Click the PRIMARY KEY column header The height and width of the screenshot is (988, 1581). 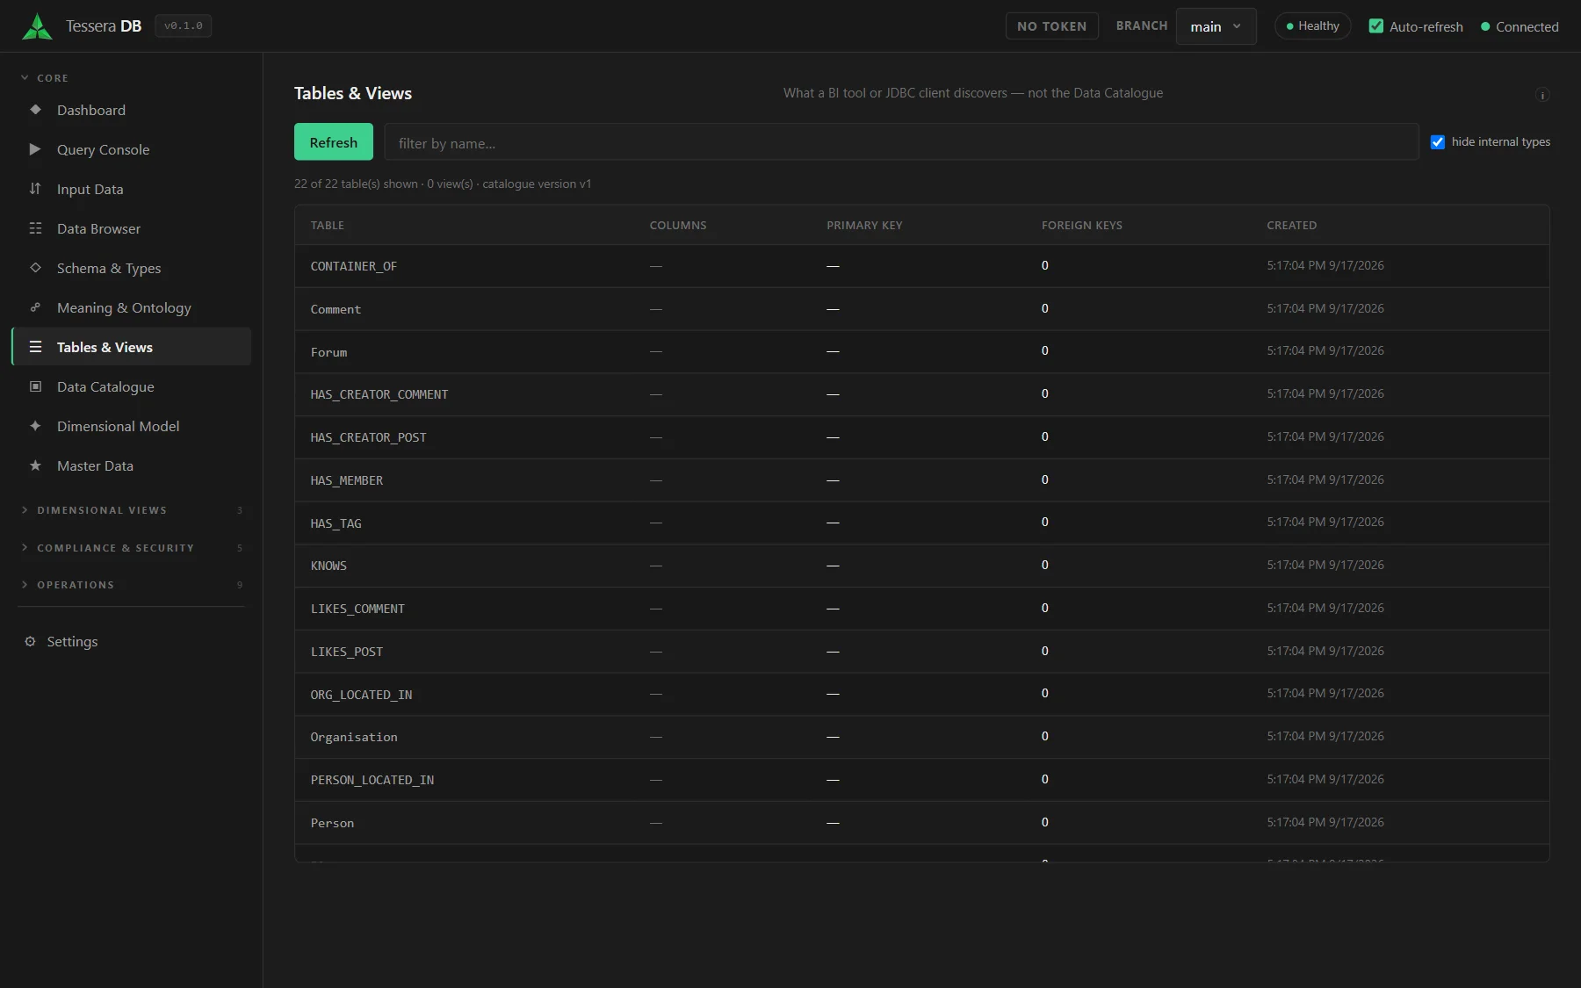pos(864,226)
